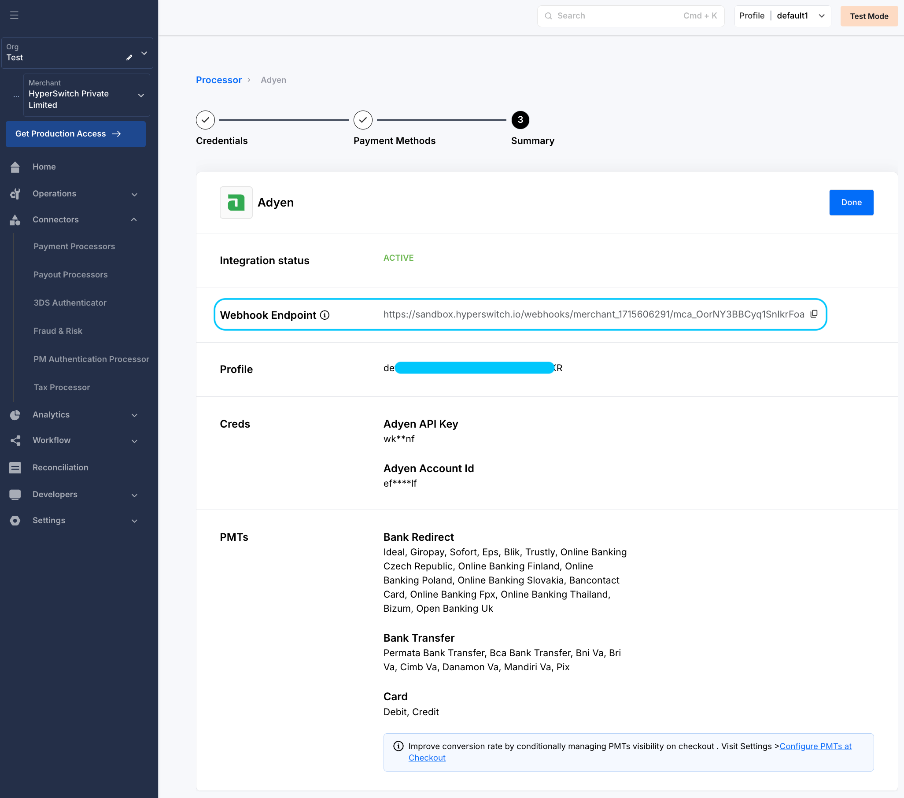
Task: Click the Reconciliation sidebar icon
Action: 15,468
